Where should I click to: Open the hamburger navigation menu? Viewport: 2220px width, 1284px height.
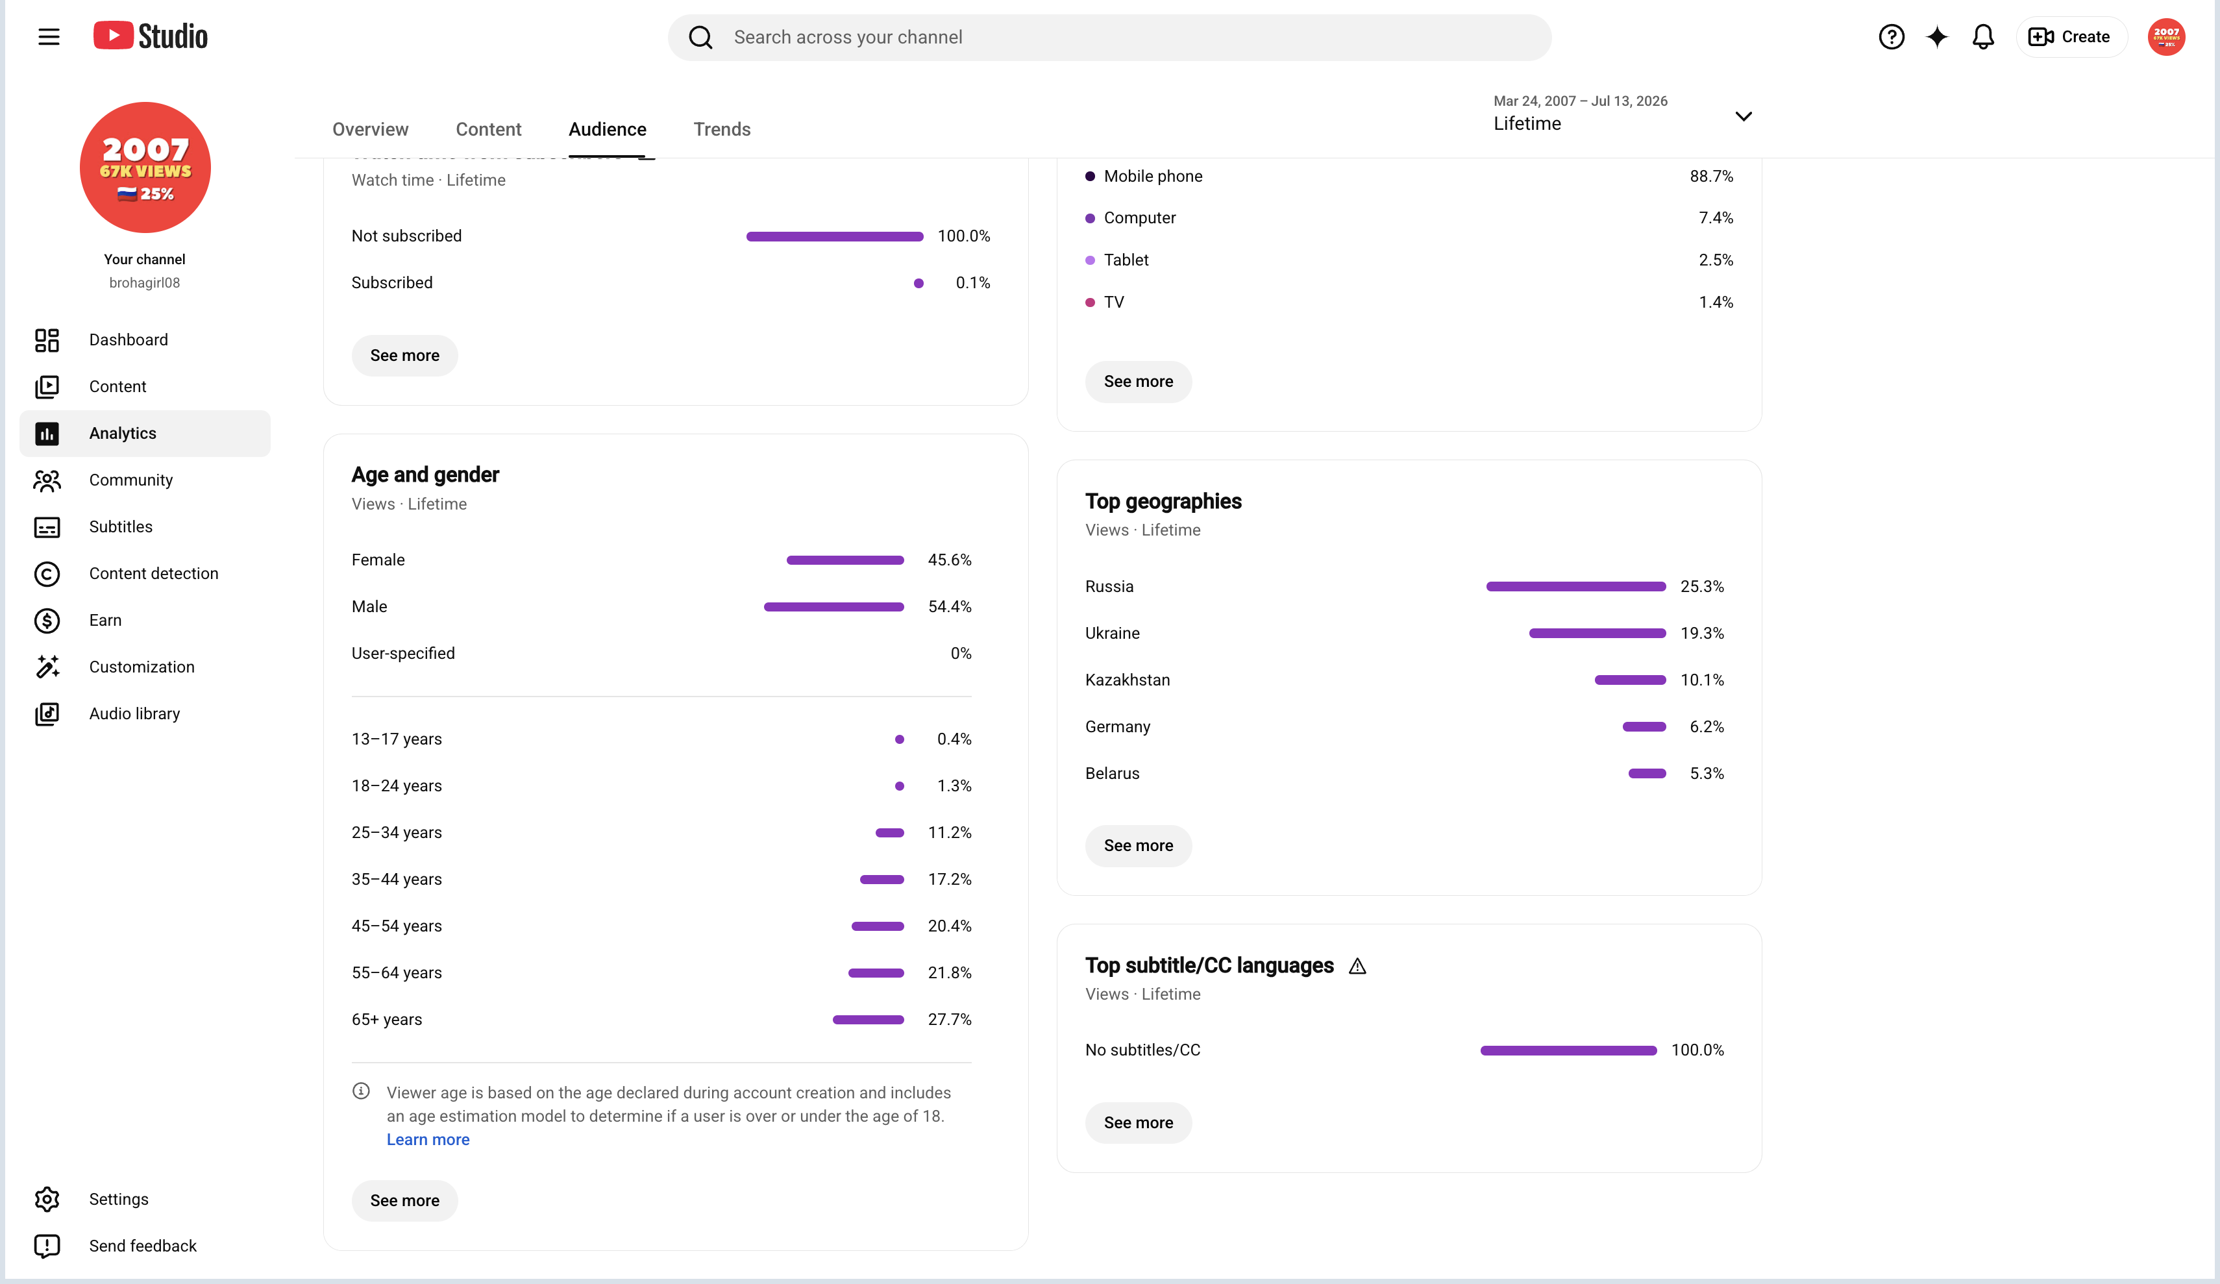pos(49,37)
